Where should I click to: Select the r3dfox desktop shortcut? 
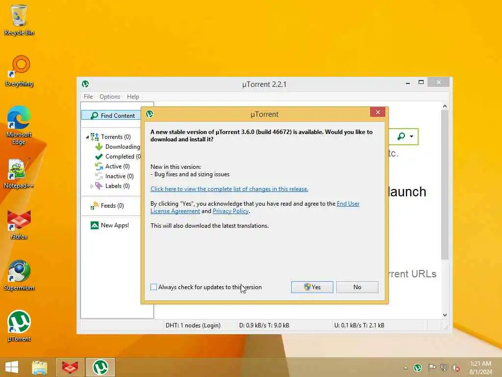coord(19,224)
